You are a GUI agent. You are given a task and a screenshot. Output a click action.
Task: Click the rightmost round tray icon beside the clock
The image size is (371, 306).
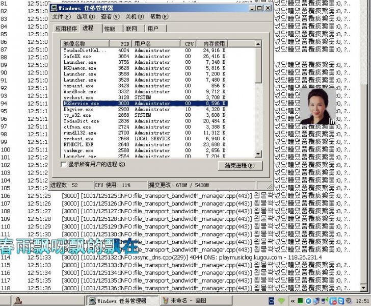(x=349, y=301)
